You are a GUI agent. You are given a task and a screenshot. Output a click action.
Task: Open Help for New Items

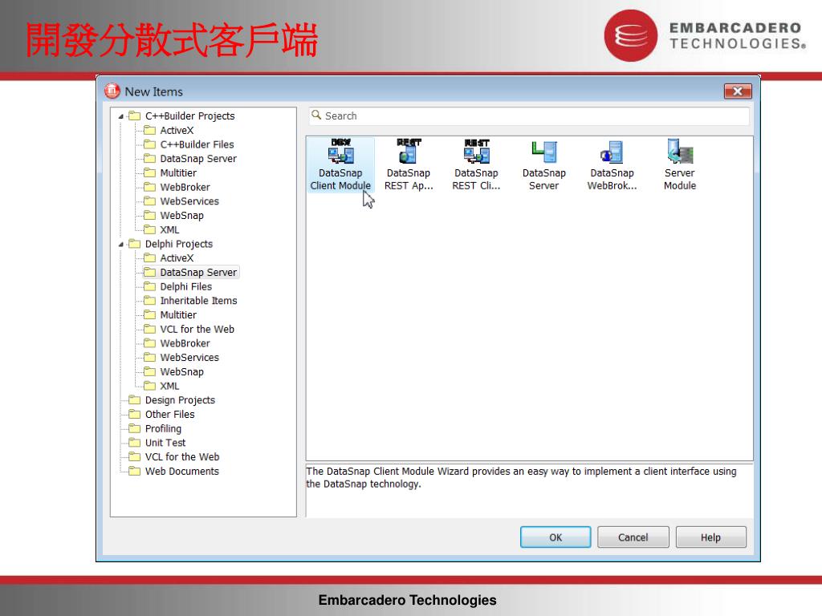[x=711, y=537]
